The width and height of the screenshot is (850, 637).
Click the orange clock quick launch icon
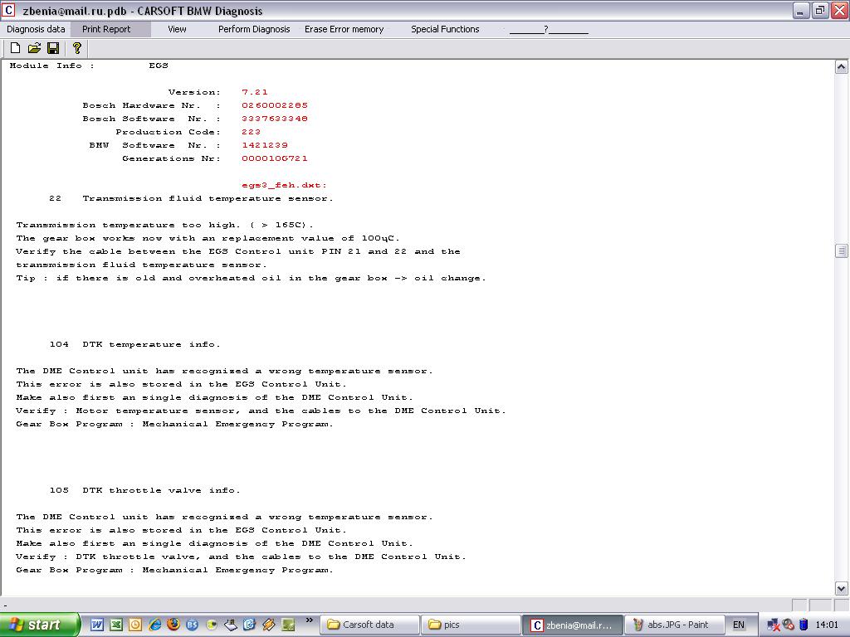tap(135, 625)
